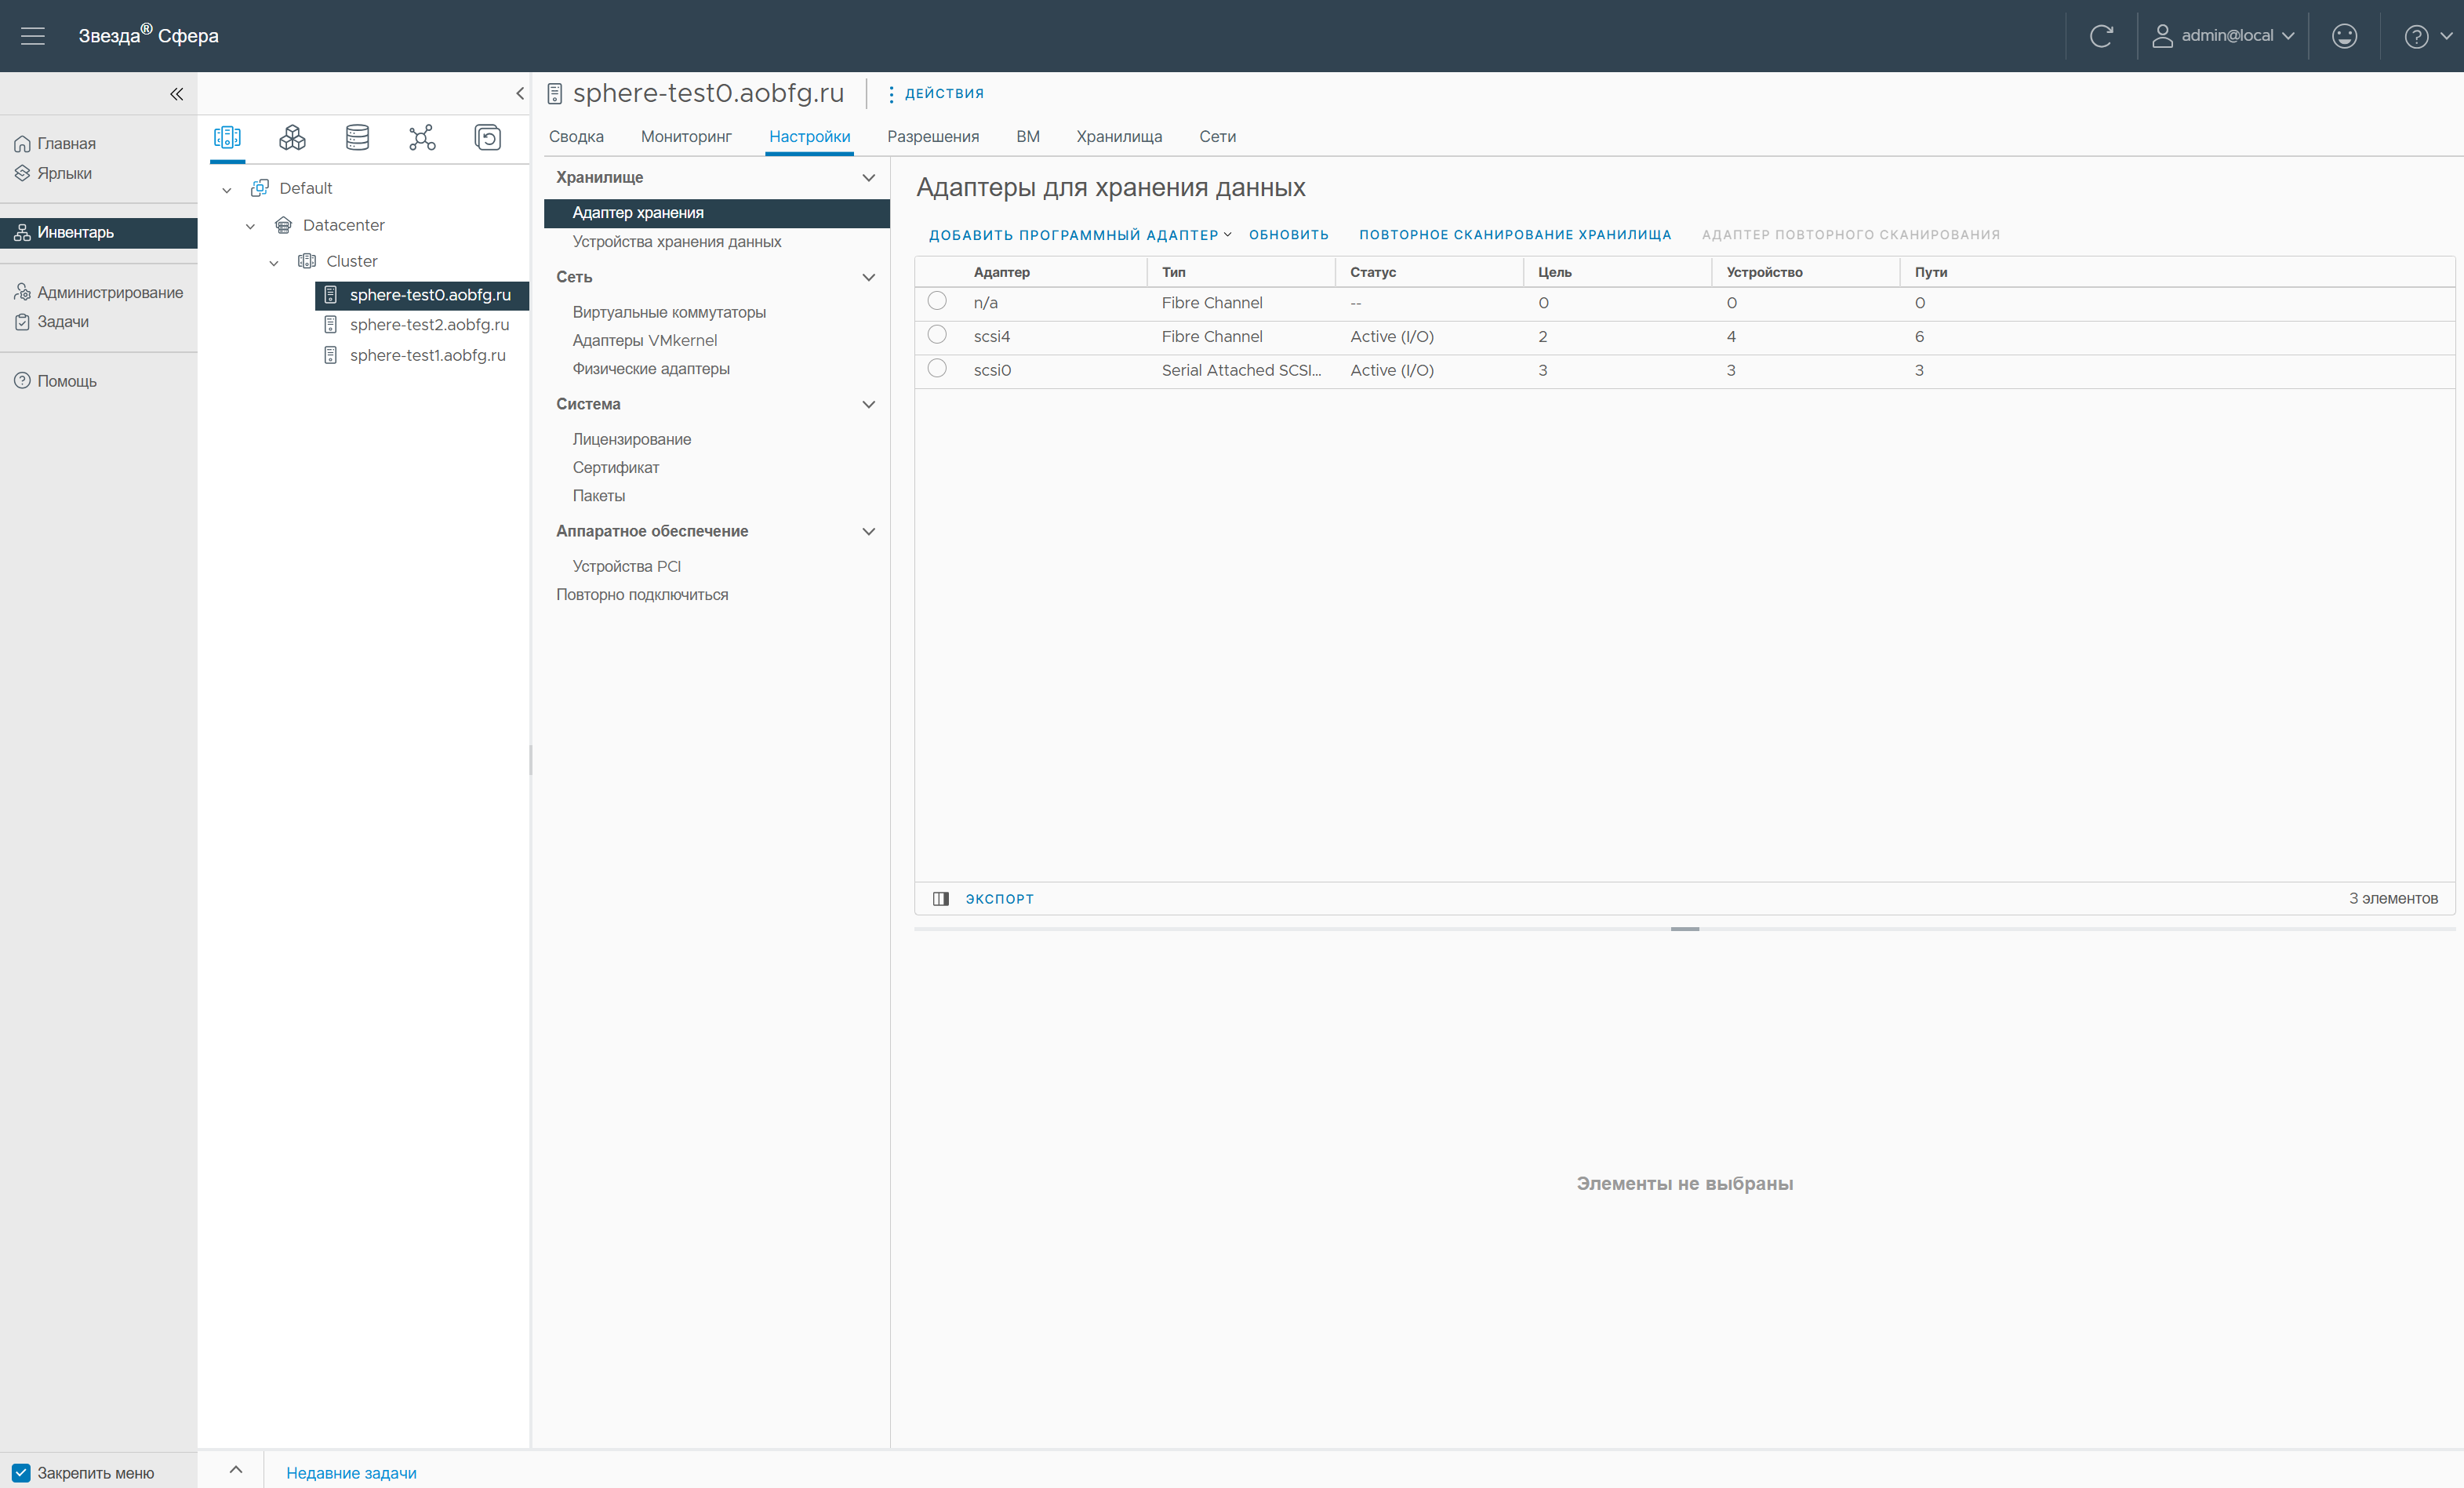Select the scsi4 adapter radio button
The image size is (2464, 1488).
click(937, 335)
